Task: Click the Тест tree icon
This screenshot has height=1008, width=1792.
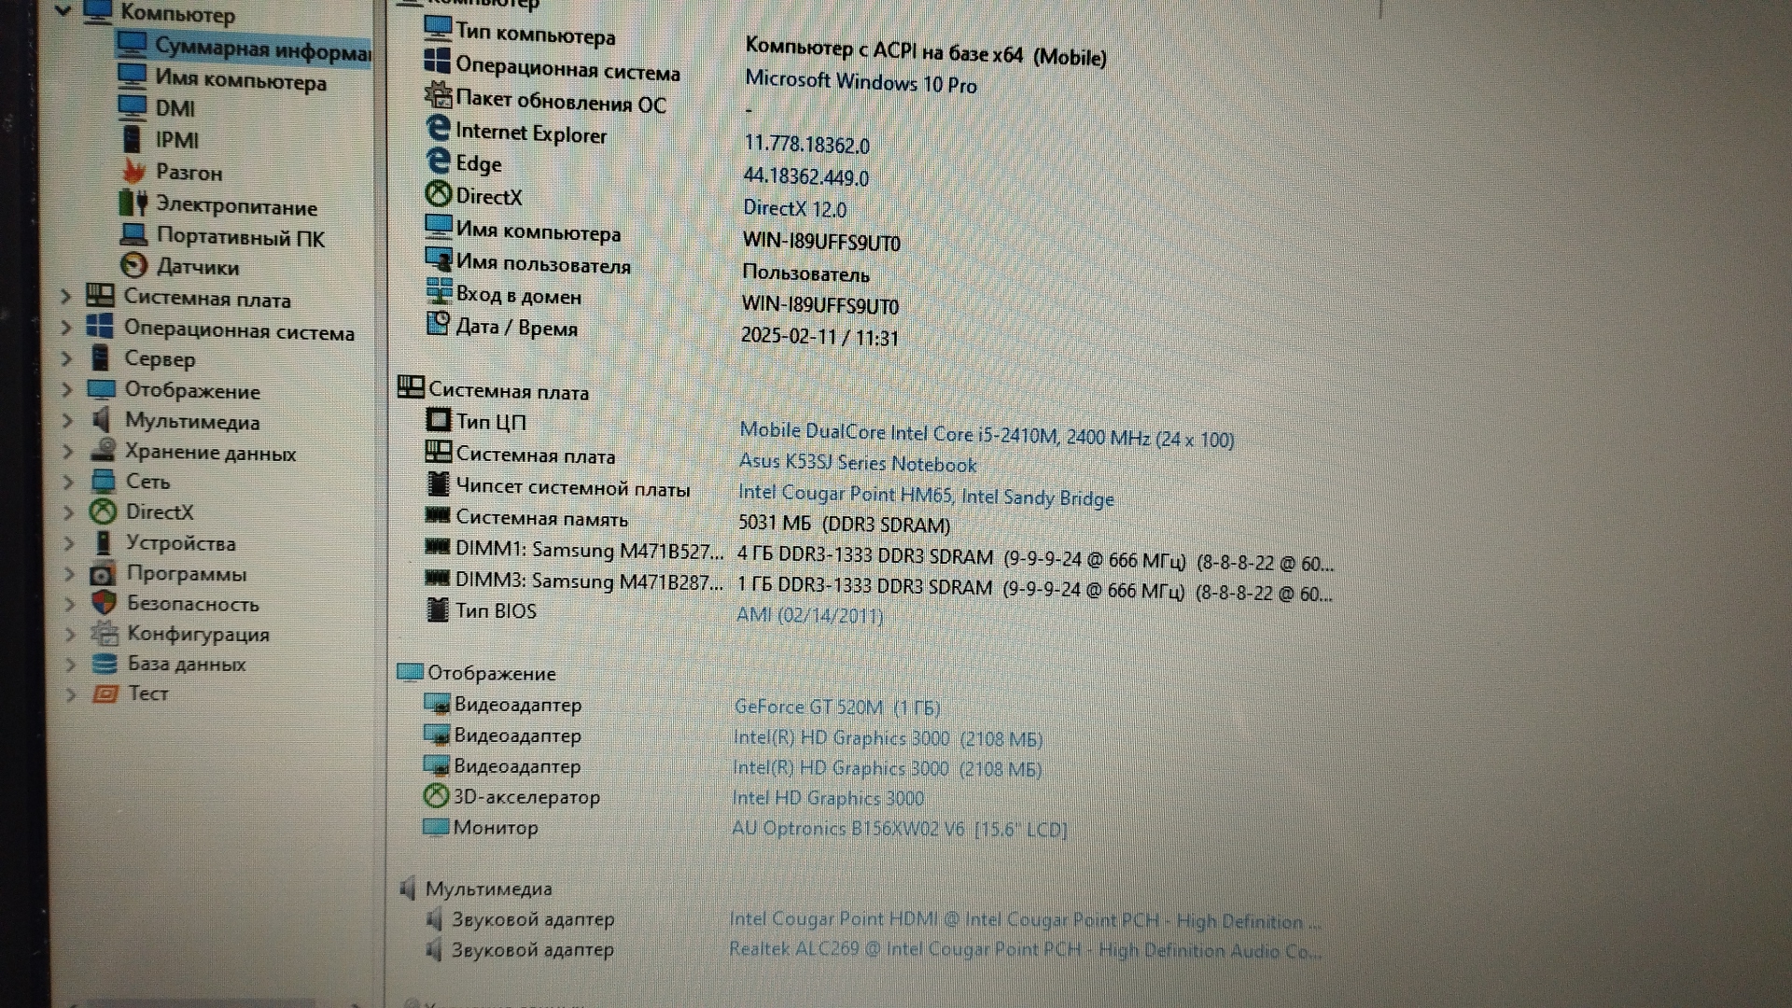Action: pyautogui.click(x=105, y=693)
